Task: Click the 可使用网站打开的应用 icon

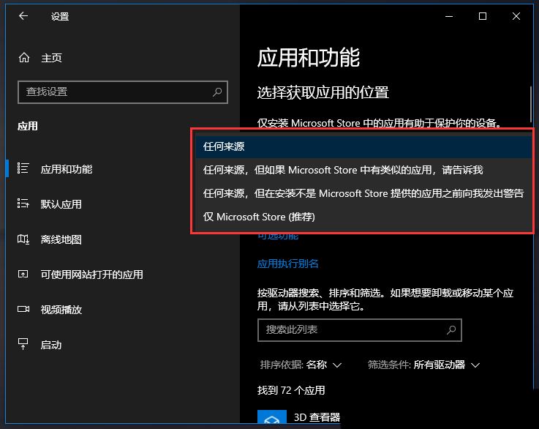Action: (23, 275)
